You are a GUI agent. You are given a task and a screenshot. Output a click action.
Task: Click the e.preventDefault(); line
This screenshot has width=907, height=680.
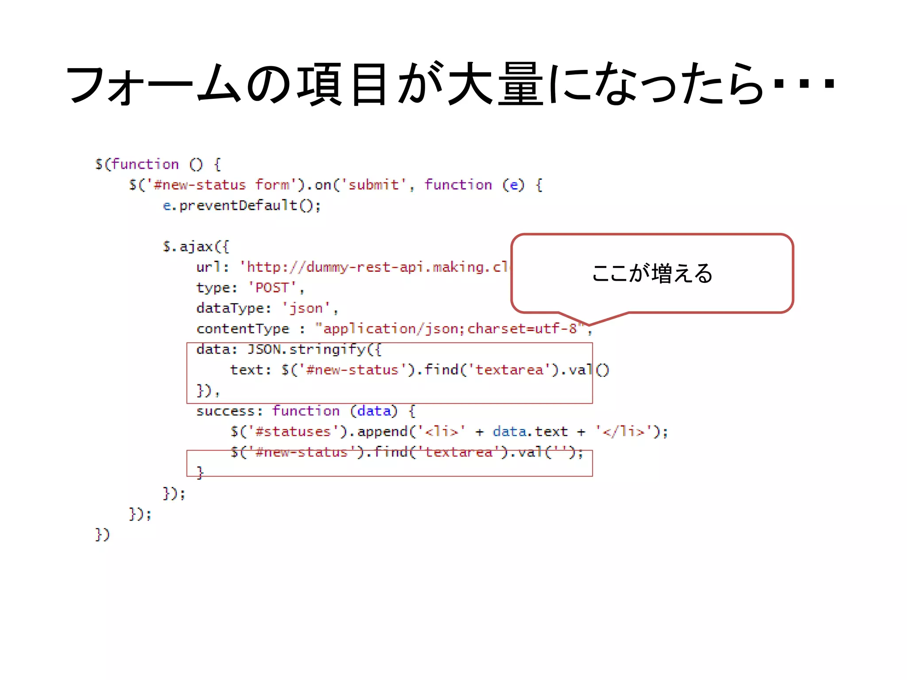pyautogui.click(x=242, y=205)
